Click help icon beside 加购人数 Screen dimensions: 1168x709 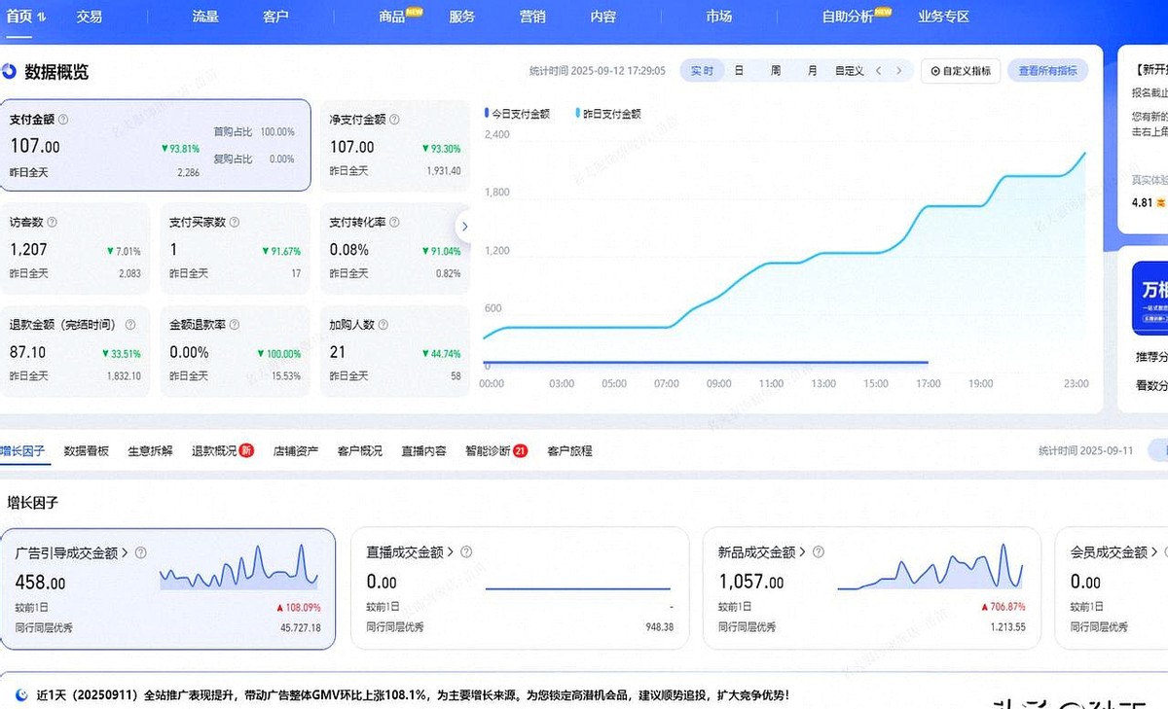tap(381, 325)
